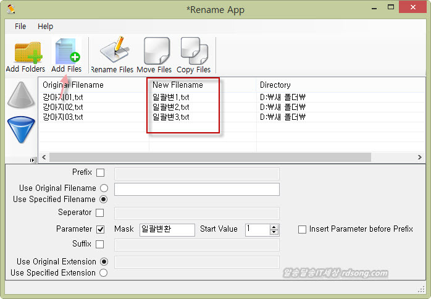Increase Start Value with up arrow
This screenshot has height=299, width=431.
pyautogui.click(x=274, y=227)
